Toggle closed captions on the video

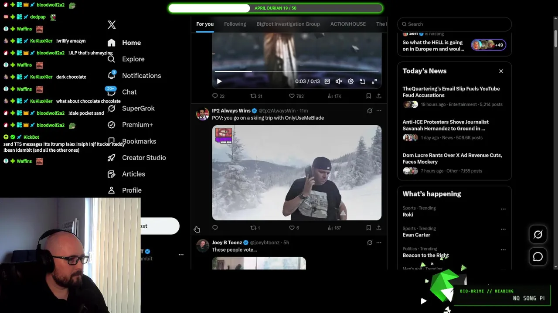pos(327,81)
